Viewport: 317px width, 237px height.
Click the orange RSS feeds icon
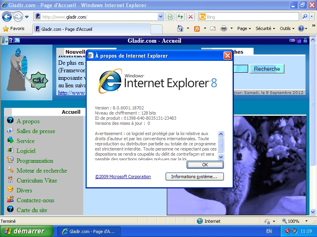tap(197, 28)
